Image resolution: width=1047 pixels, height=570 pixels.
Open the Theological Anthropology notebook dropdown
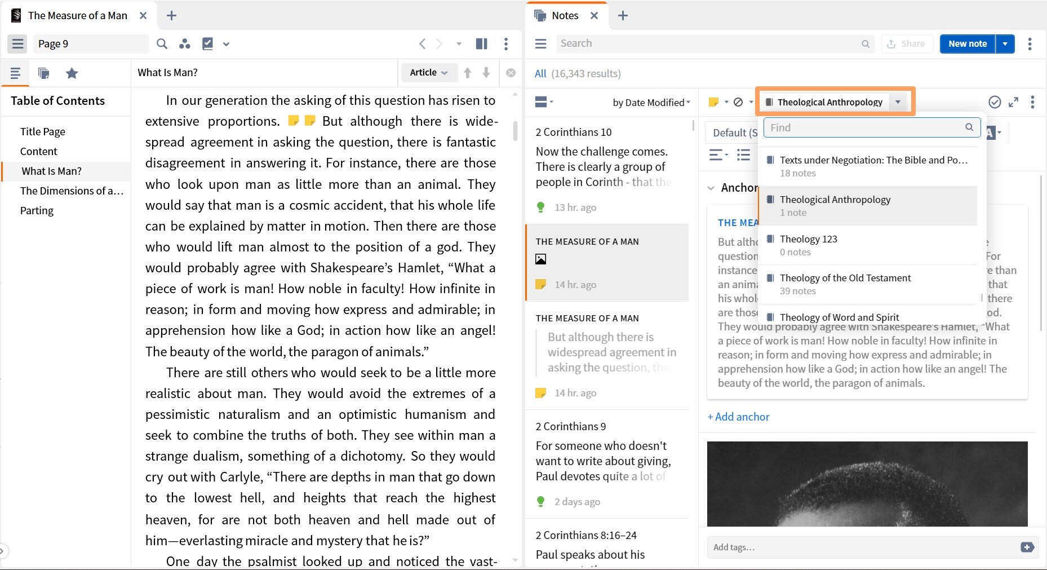coord(898,102)
